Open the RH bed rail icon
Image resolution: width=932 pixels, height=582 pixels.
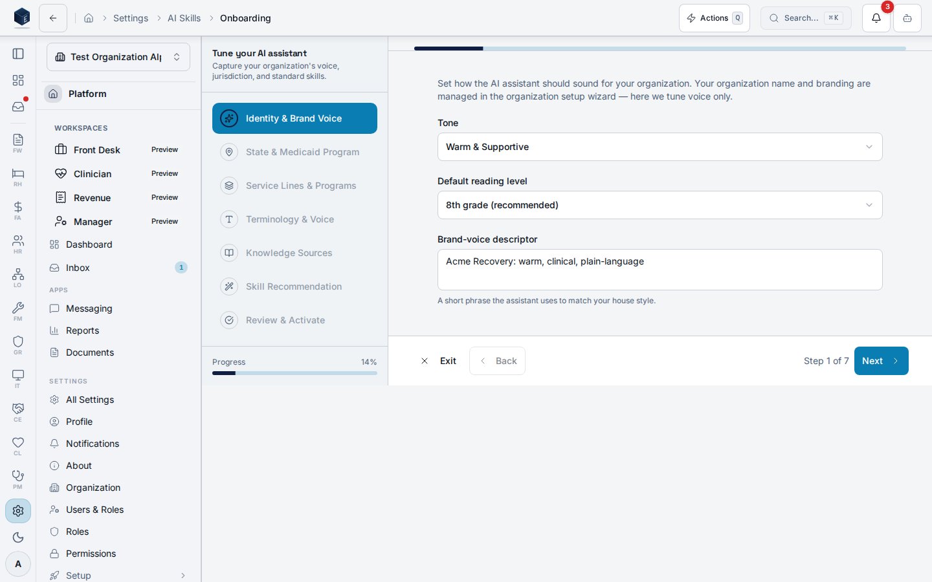(18, 177)
